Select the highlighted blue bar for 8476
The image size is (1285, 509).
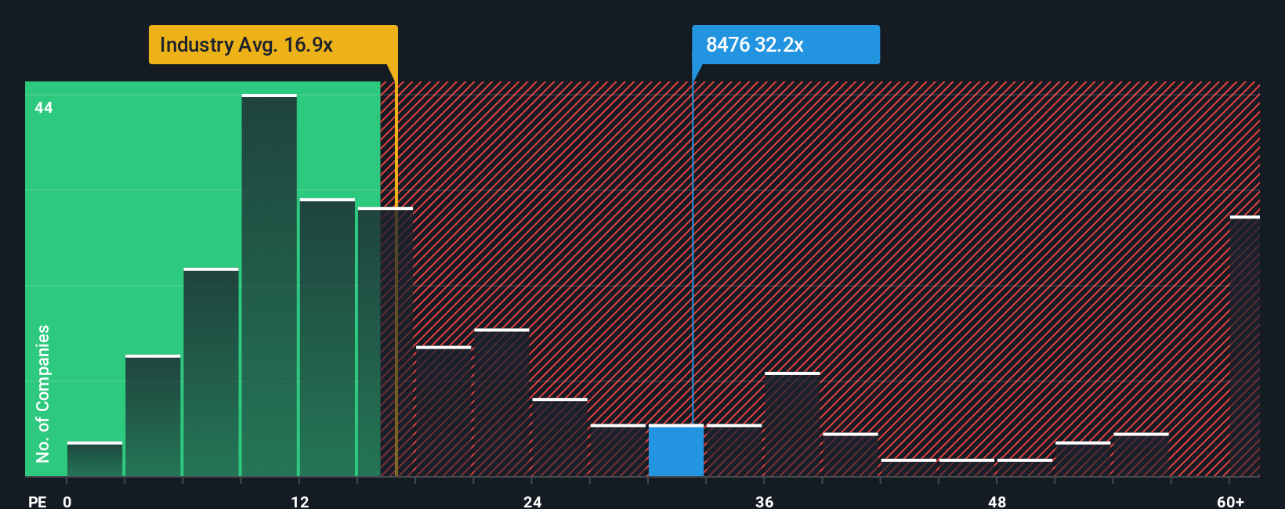(676, 450)
